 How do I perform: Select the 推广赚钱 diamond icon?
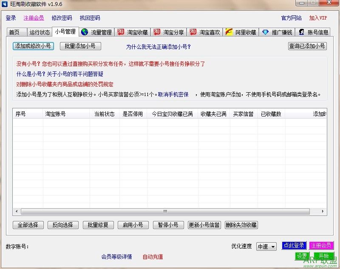265,31
